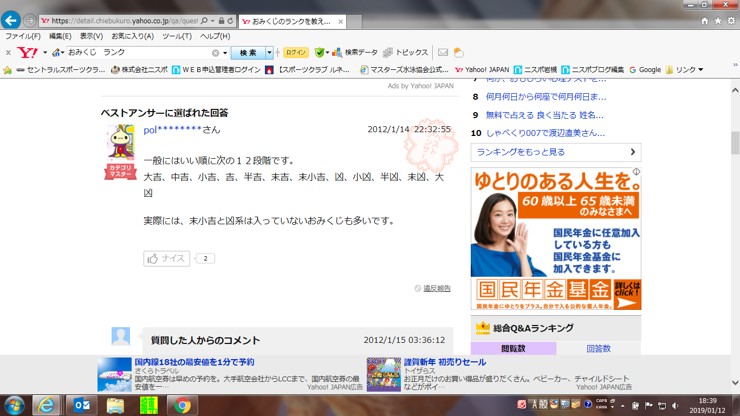The image size is (740, 416).
Task: Click the 違反報告 link
Action: pos(437,288)
